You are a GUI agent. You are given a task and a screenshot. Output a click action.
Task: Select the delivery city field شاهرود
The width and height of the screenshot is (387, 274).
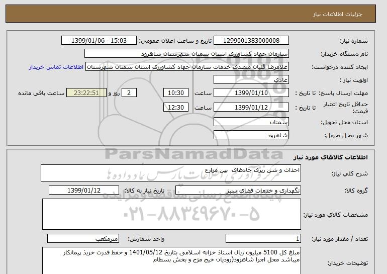[251, 135]
